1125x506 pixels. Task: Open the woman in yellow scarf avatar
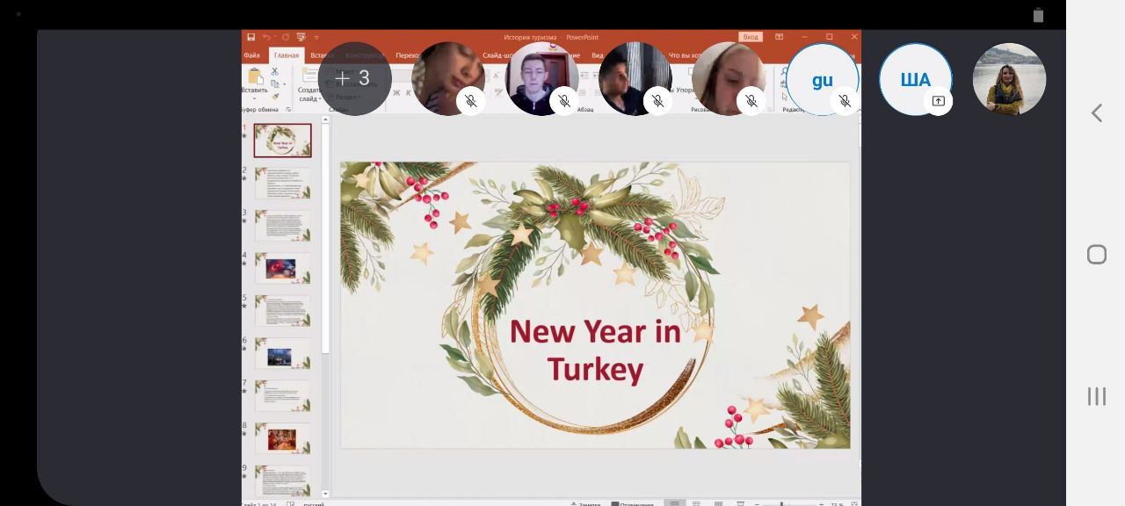pyautogui.click(x=1009, y=79)
